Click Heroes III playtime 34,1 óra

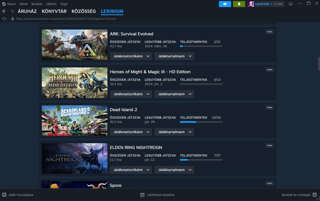pyautogui.click(x=116, y=84)
